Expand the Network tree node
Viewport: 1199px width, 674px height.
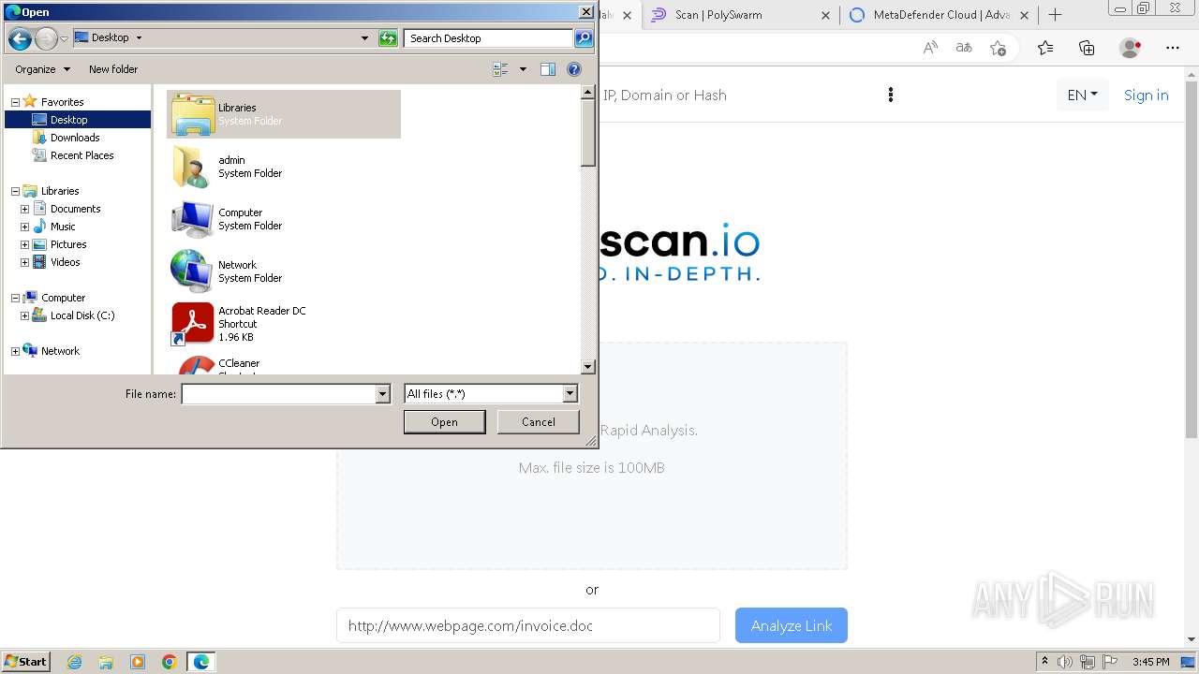[x=15, y=351]
